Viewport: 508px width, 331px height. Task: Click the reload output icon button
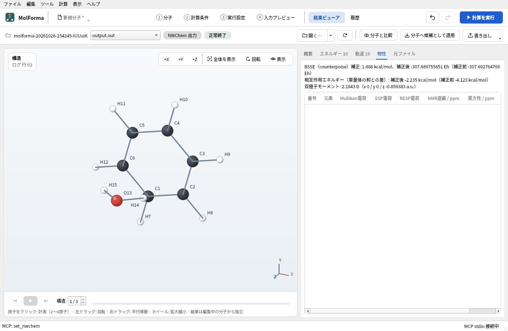click(x=345, y=35)
